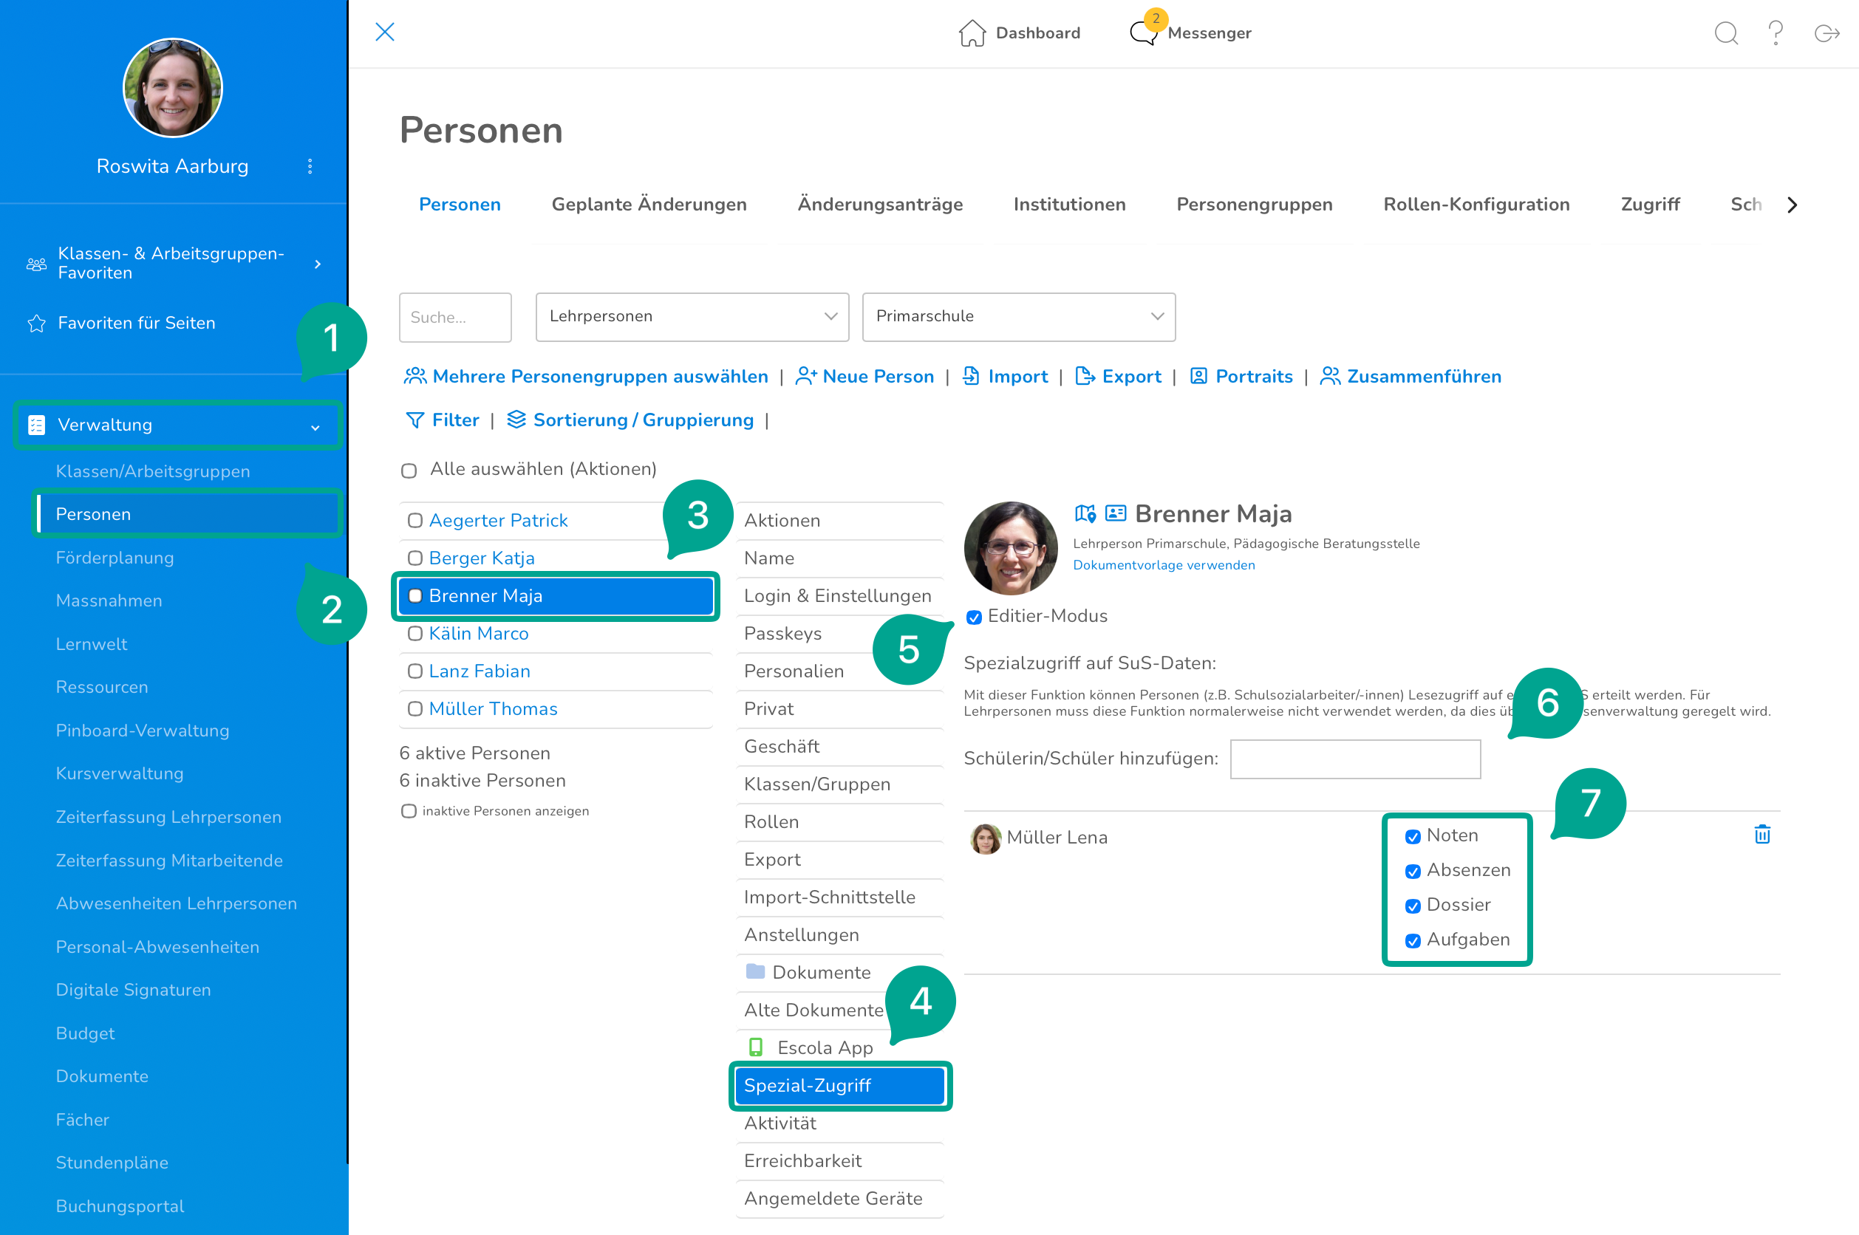1859x1235 pixels.
Task: Open the Messenger chat bubble icon
Action: [x=1143, y=33]
